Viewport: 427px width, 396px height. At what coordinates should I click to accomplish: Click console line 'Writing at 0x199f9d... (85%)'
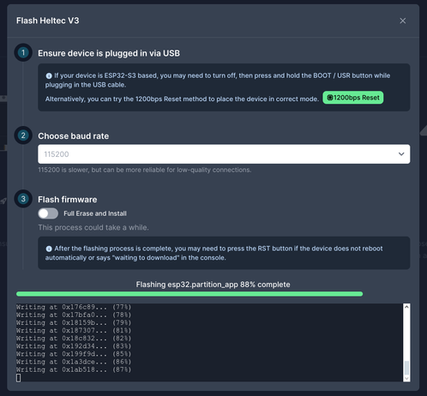click(74, 354)
